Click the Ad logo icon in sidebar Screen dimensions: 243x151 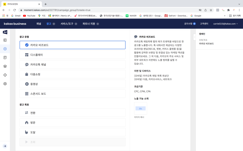click(x=5, y=32)
